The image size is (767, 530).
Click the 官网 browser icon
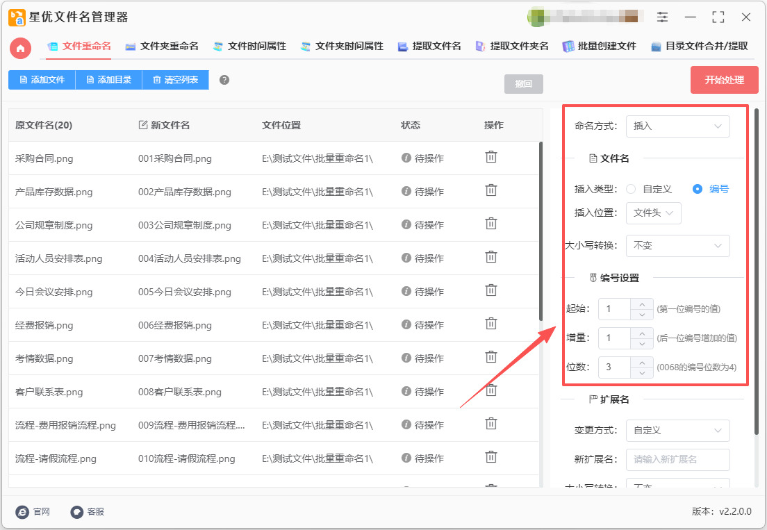click(22, 512)
